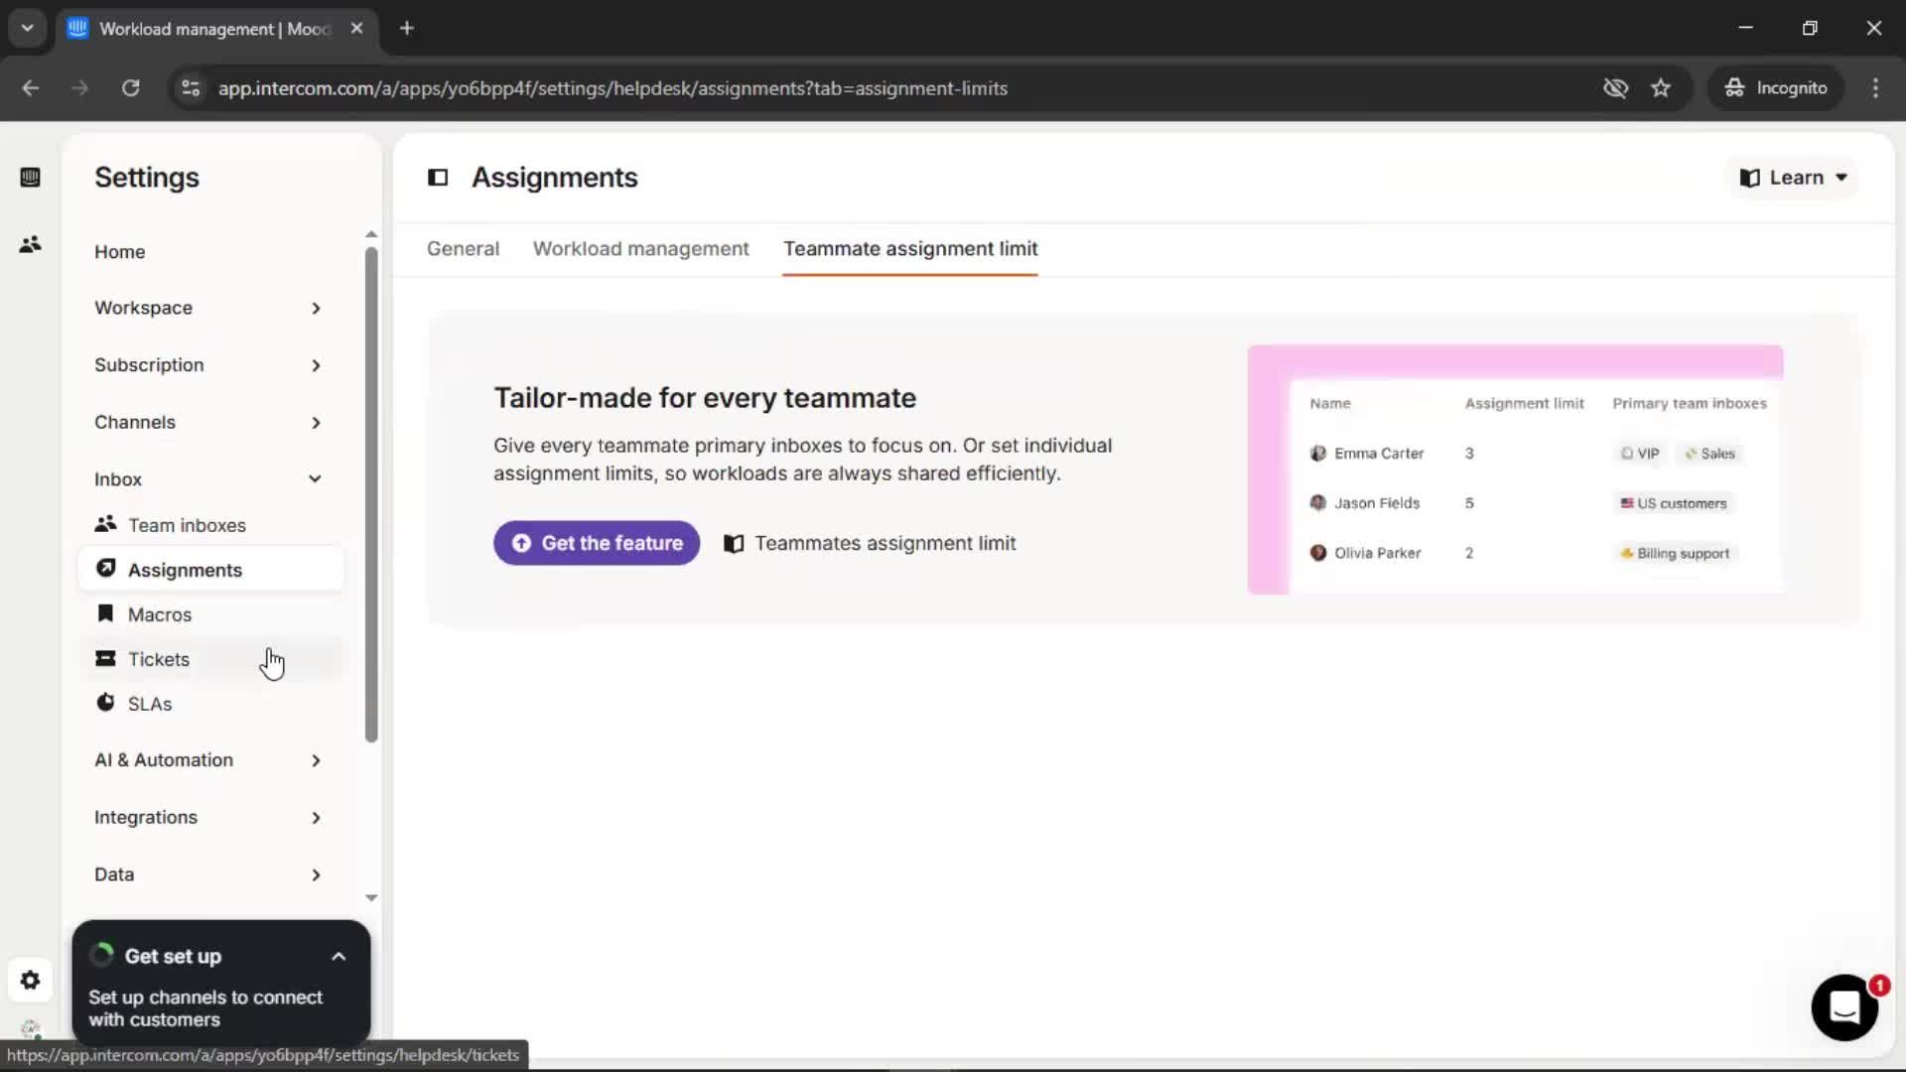The width and height of the screenshot is (1906, 1072).
Task: Click the sidebar scroll up arrow
Action: pyautogui.click(x=371, y=234)
